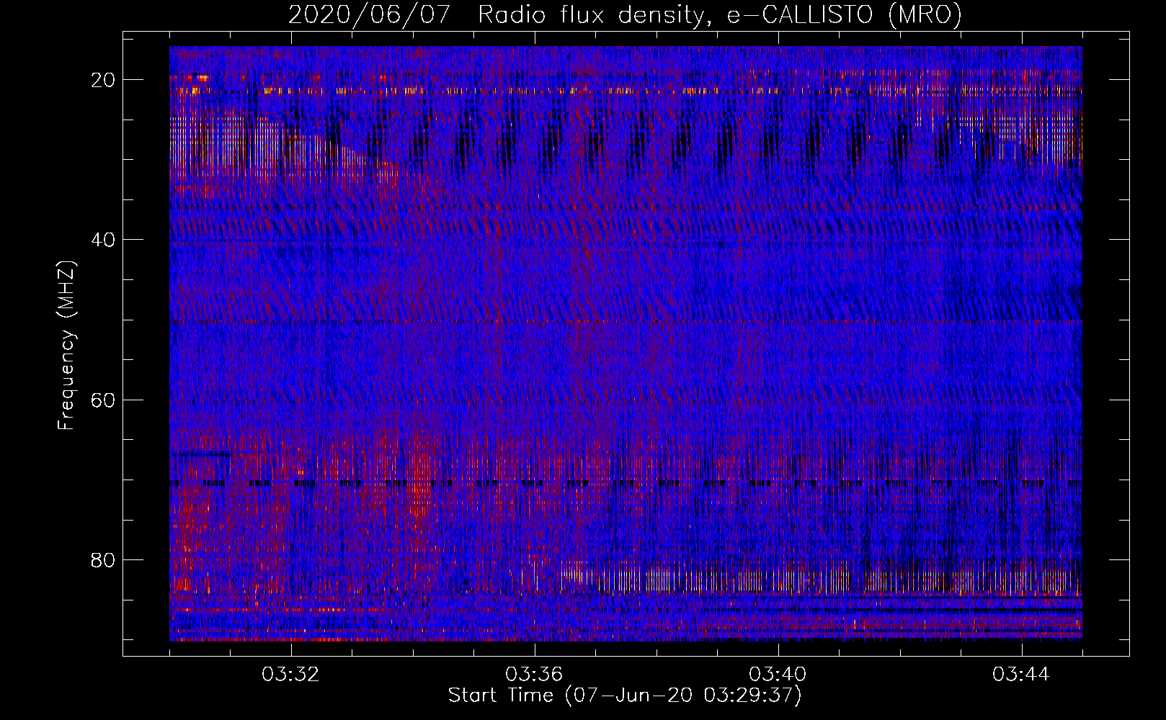
Task: Click the 03:32 time tick label
Action: 290,675
